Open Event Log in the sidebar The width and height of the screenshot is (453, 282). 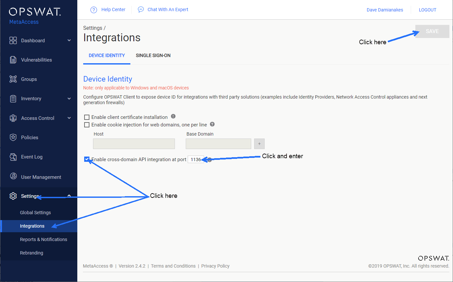pos(32,157)
